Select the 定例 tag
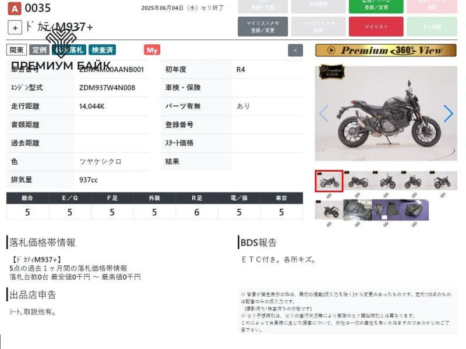This screenshot has height=349, width=466. click(x=39, y=50)
